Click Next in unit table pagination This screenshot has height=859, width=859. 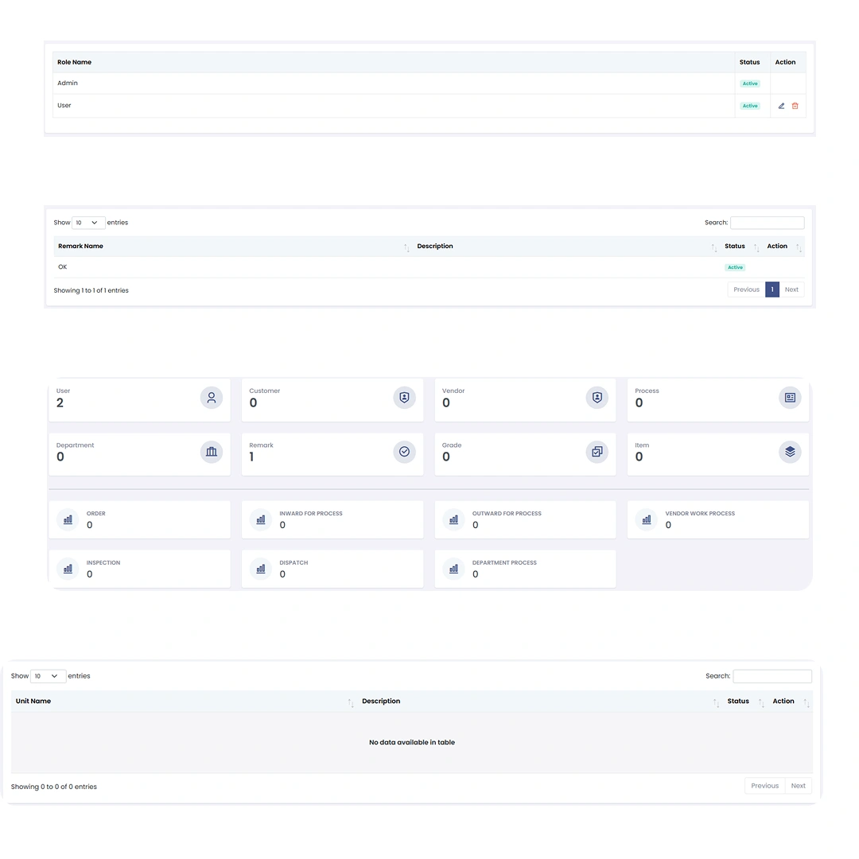pos(799,786)
